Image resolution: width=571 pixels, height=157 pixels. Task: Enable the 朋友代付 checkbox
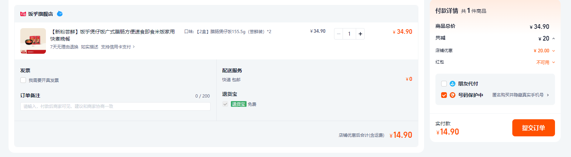tap(444, 84)
